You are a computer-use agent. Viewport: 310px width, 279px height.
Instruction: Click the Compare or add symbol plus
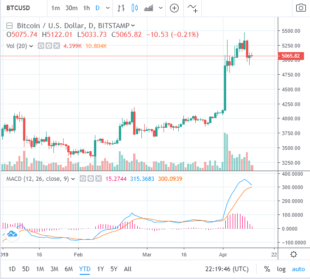point(175,8)
